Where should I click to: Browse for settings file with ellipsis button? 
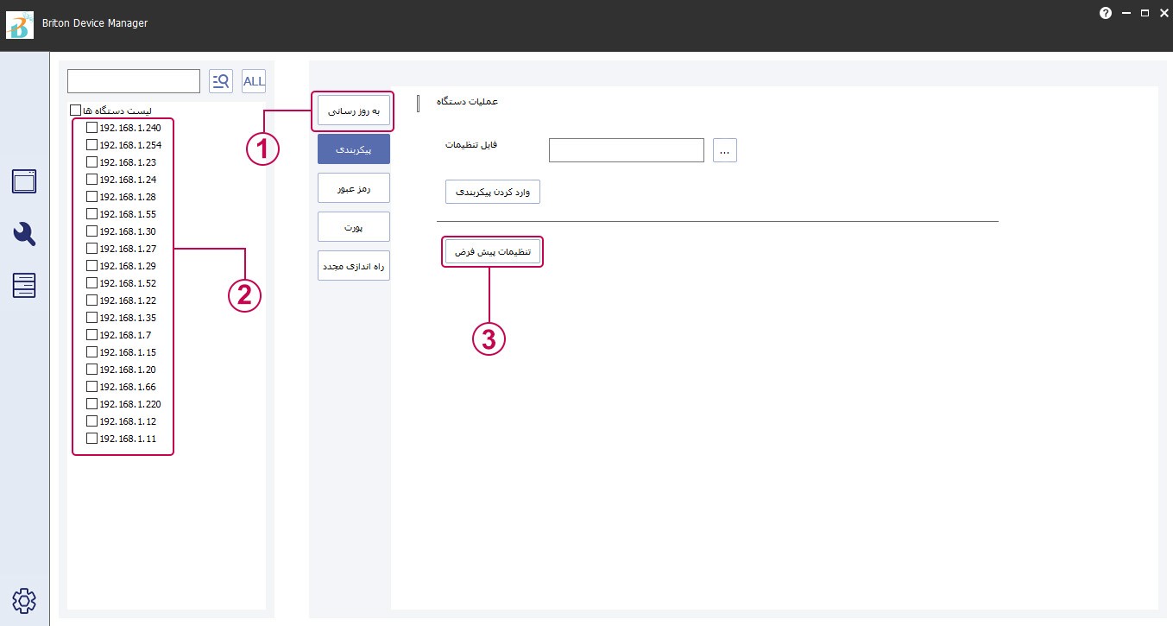725,150
